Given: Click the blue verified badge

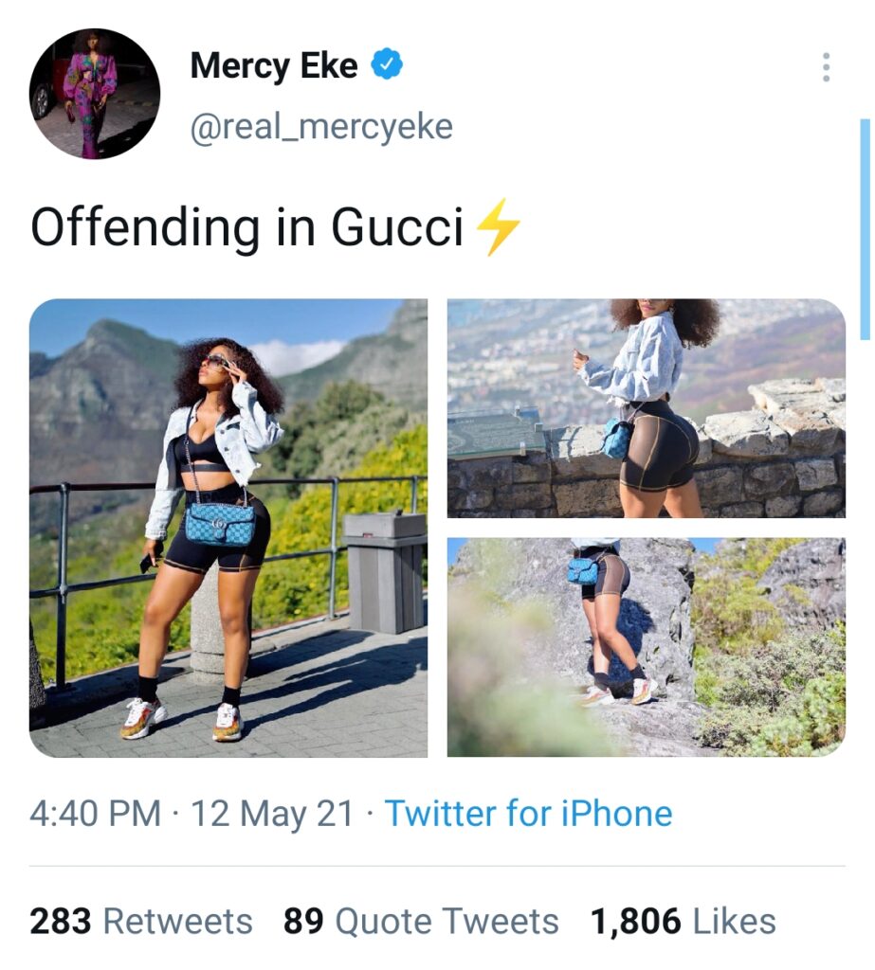Looking at the screenshot, I should (388, 66).
